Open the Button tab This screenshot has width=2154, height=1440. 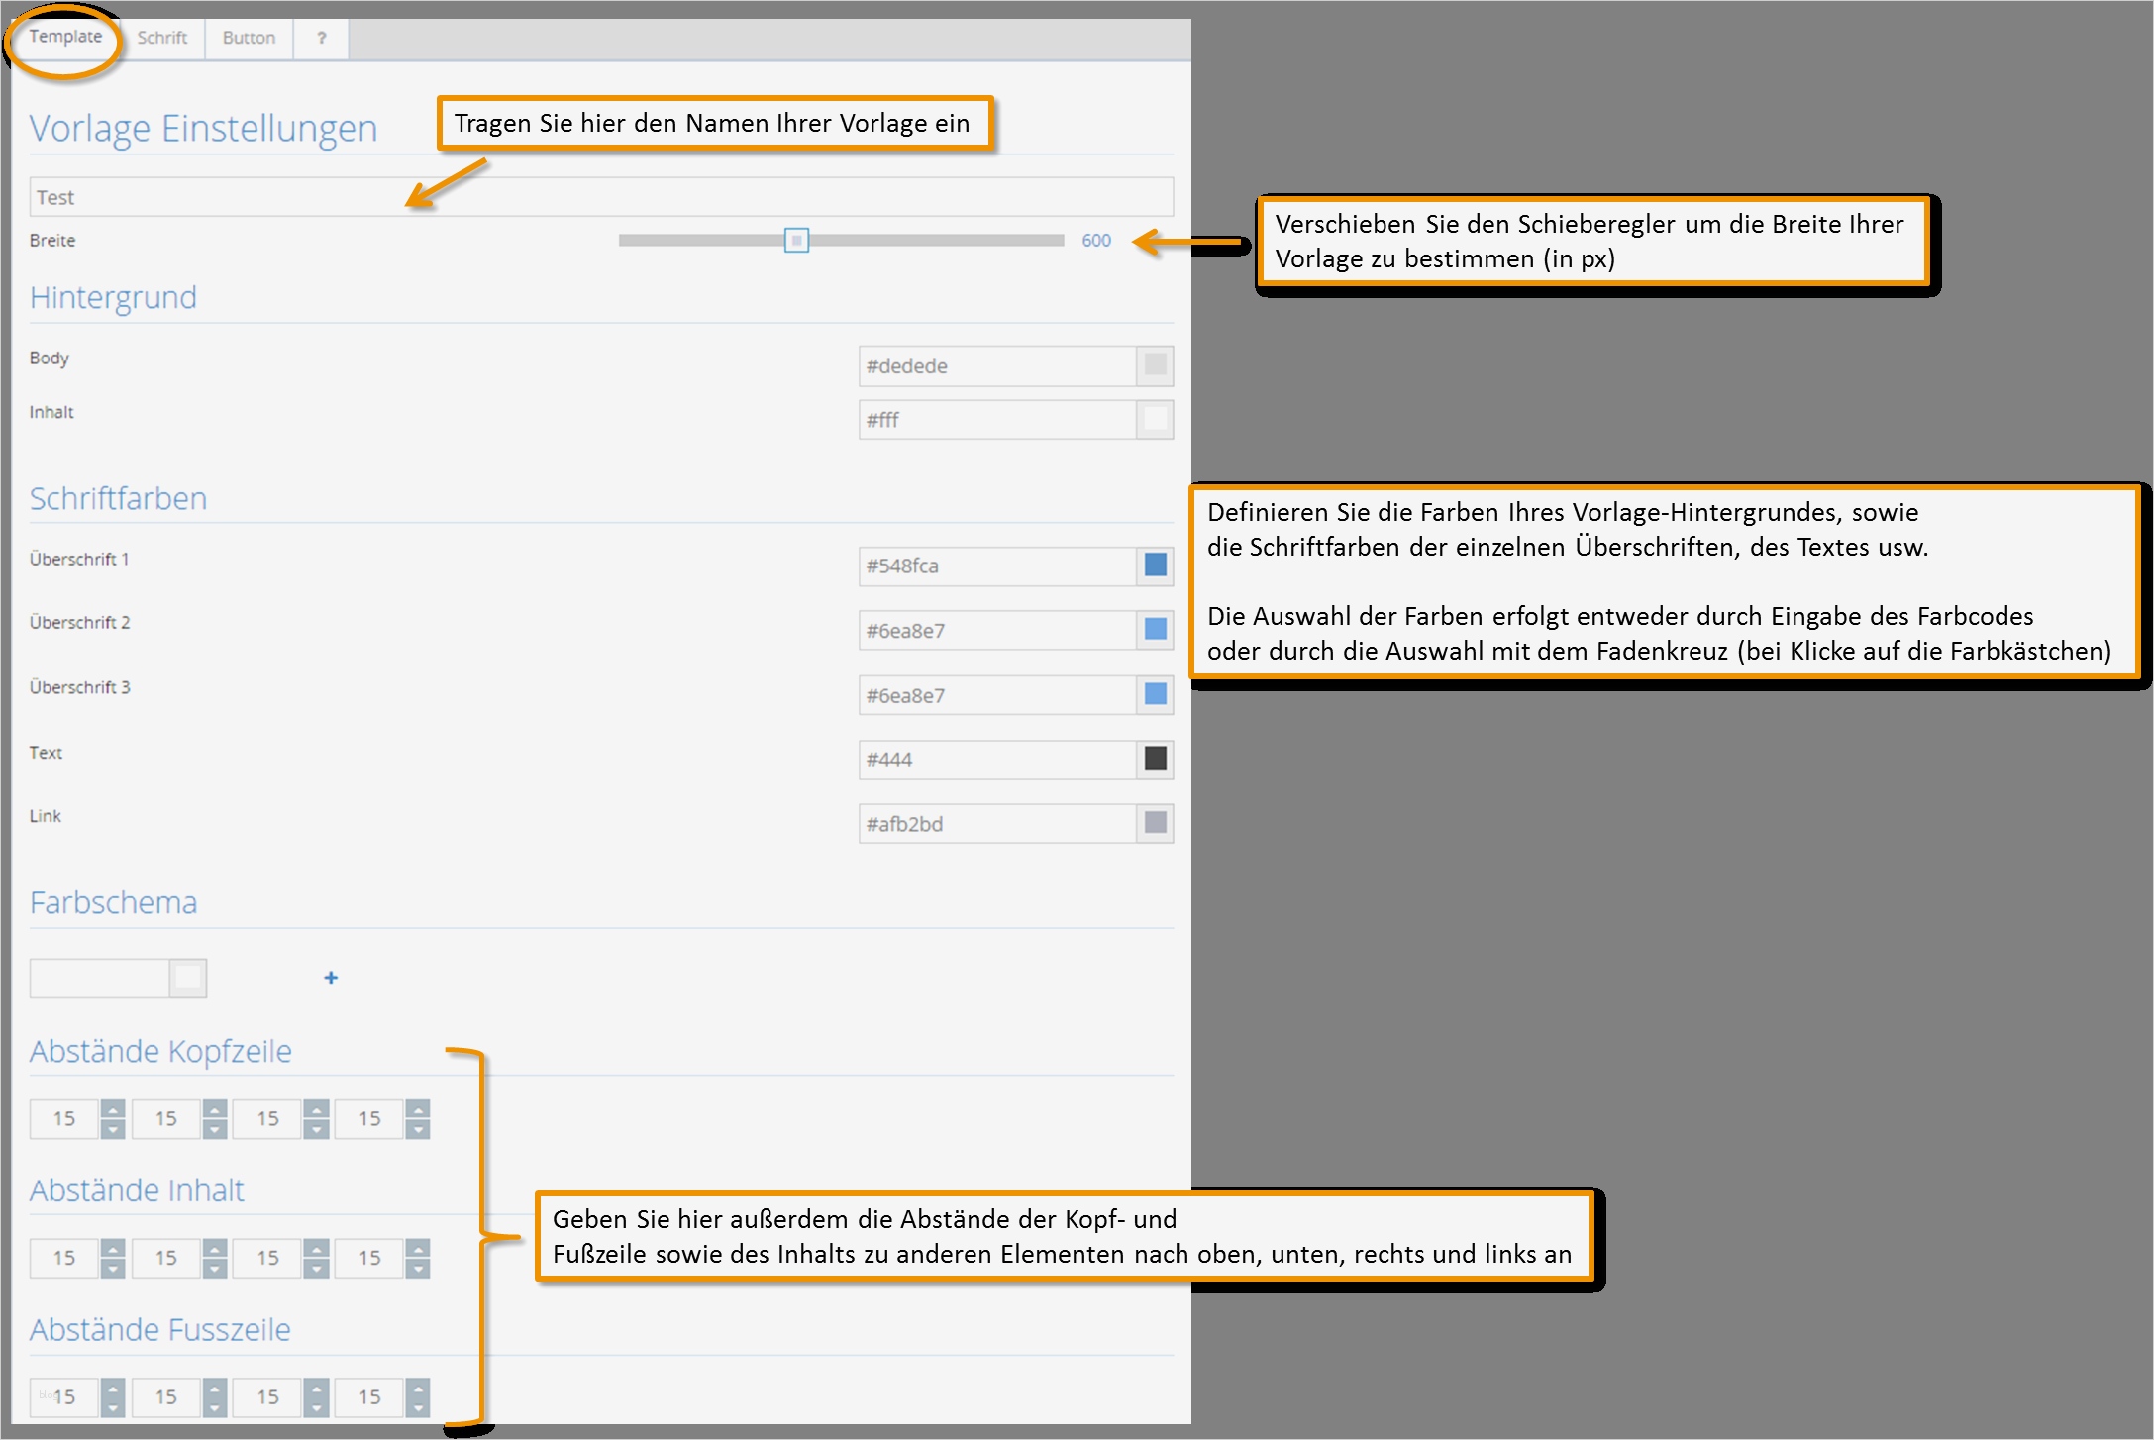click(x=249, y=38)
